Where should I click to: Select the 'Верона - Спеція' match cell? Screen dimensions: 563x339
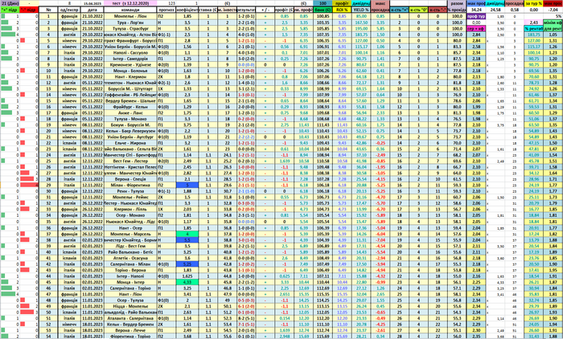[x=130, y=179]
